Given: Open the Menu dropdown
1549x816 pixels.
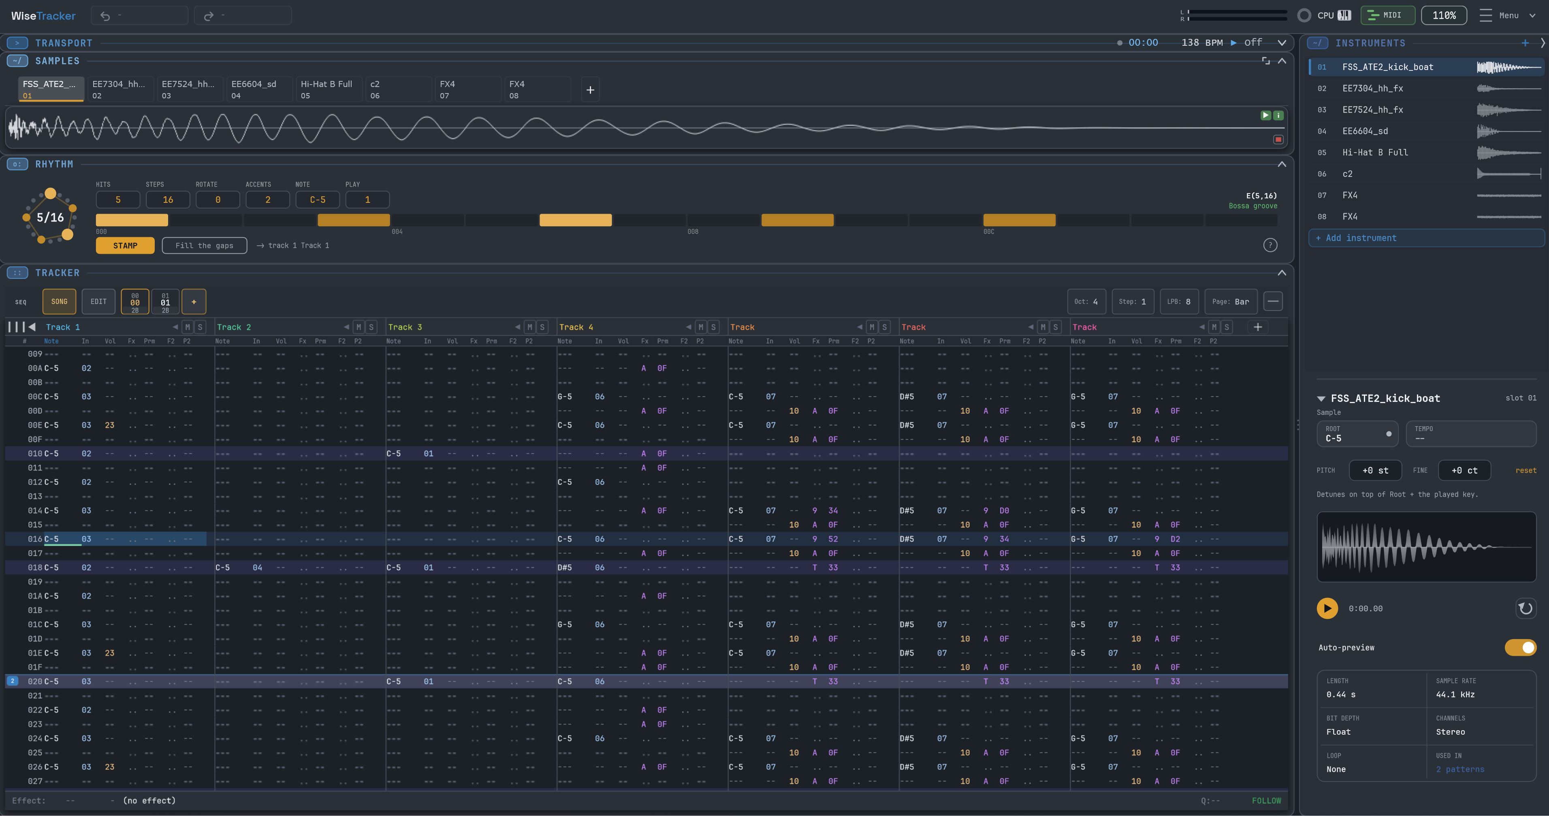Looking at the screenshot, I should (x=1508, y=16).
